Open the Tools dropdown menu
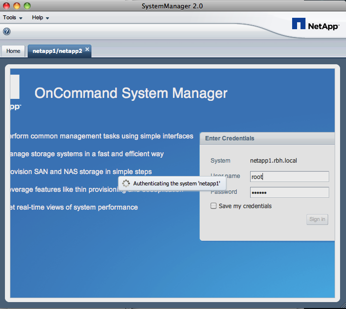The height and width of the screenshot is (309, 346). click(x=12, y=18)
